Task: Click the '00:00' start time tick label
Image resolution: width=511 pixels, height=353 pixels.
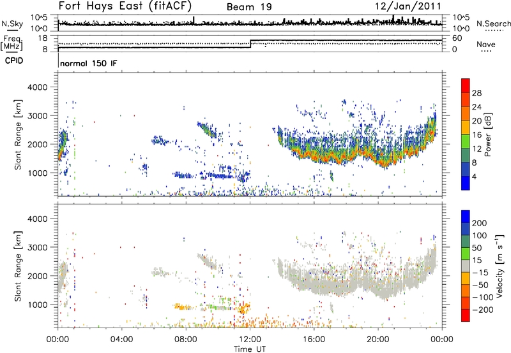Action: [57, 340]
